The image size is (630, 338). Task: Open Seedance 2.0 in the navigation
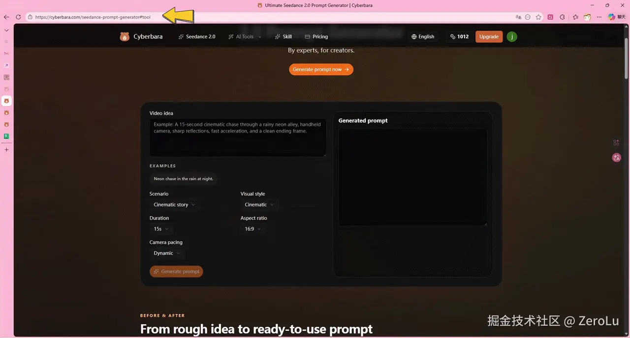[197, 37]
